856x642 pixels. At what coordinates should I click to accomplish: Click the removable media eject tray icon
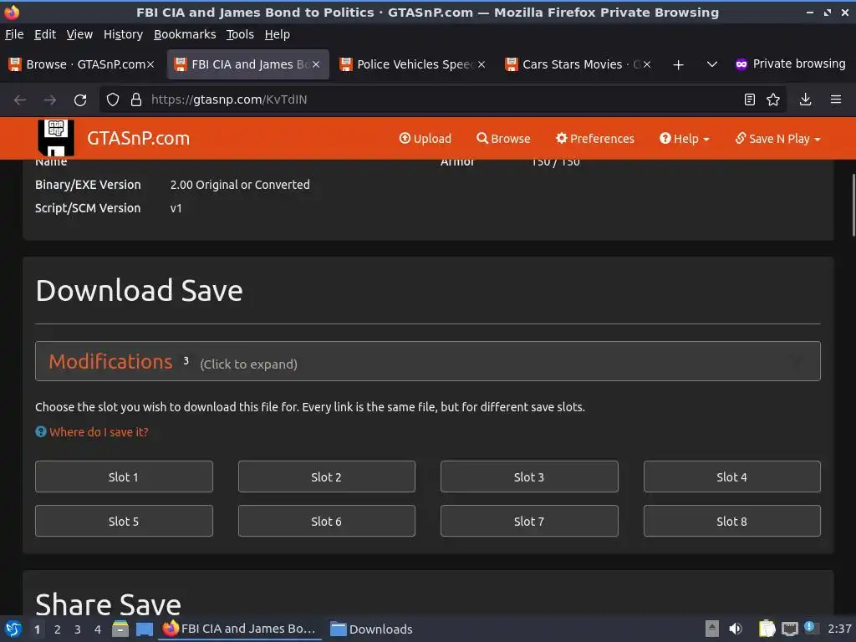click(x=712, y=629)
